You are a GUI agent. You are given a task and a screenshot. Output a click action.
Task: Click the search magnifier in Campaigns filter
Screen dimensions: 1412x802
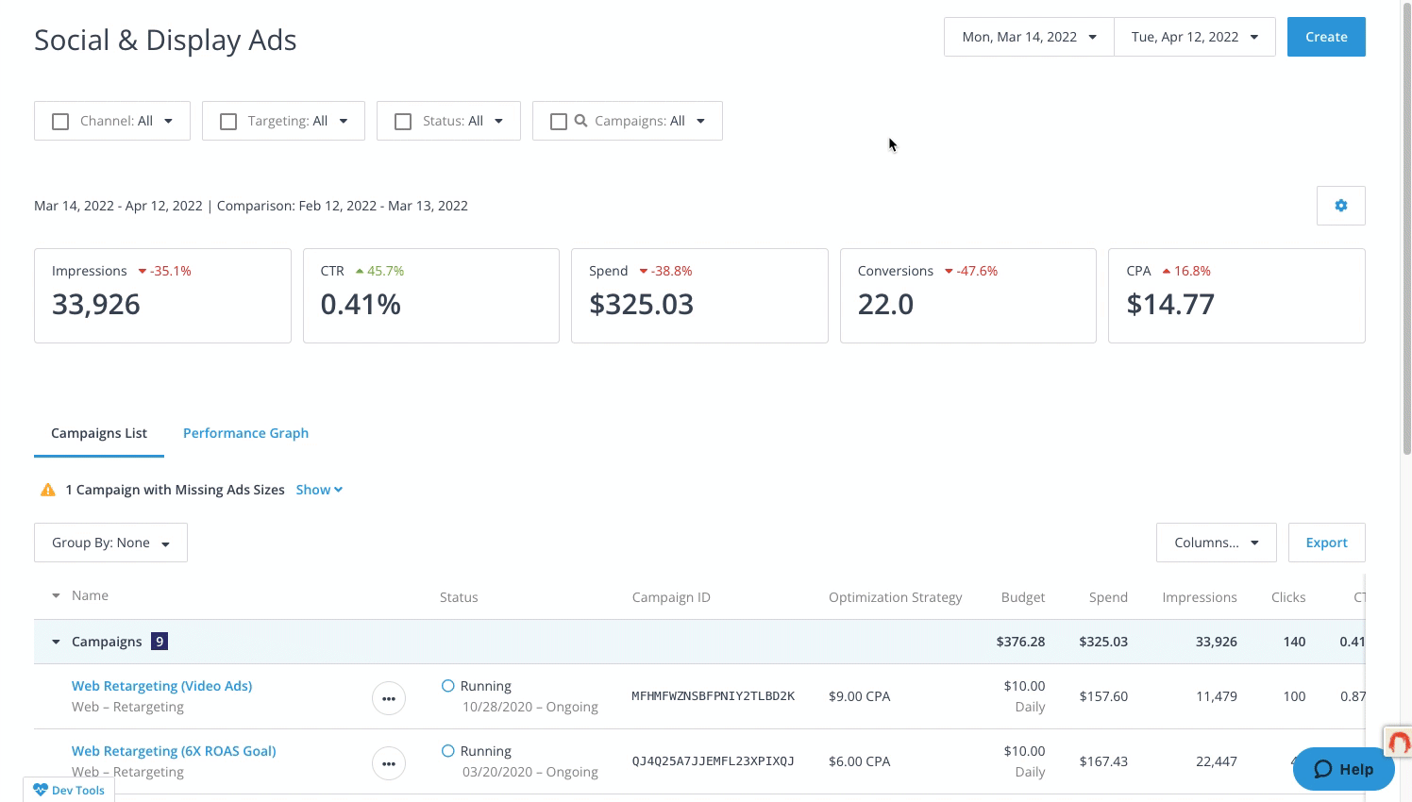580,121
